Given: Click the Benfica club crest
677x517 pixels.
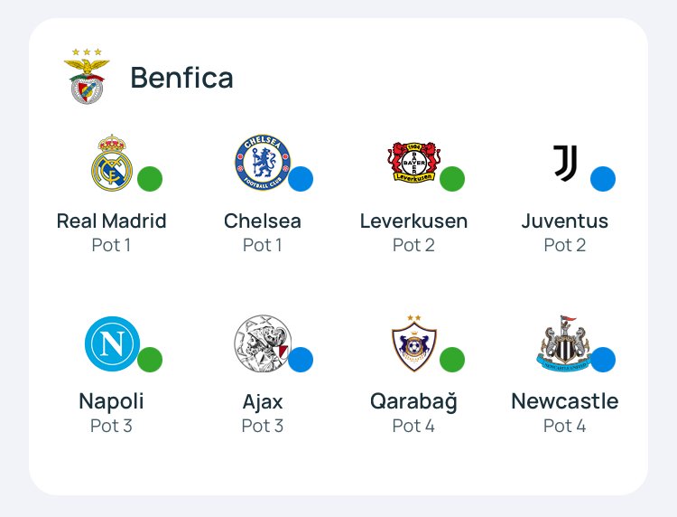Looking at the screenshot, I should 87,76.
